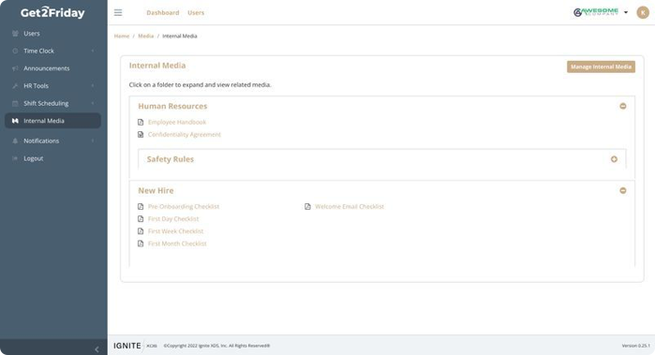Viewport: 655px width, 355px height.
Task: Open the company selector dropdown arrow
Action: [626, 12]
